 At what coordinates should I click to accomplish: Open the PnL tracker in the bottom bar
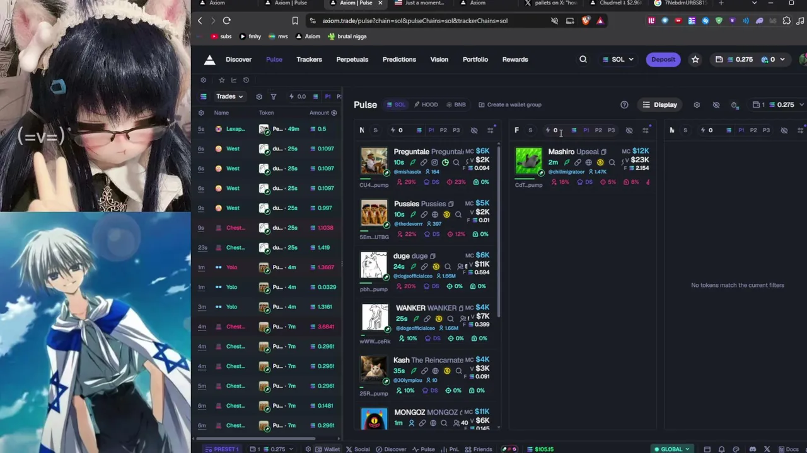click(449, 449)
